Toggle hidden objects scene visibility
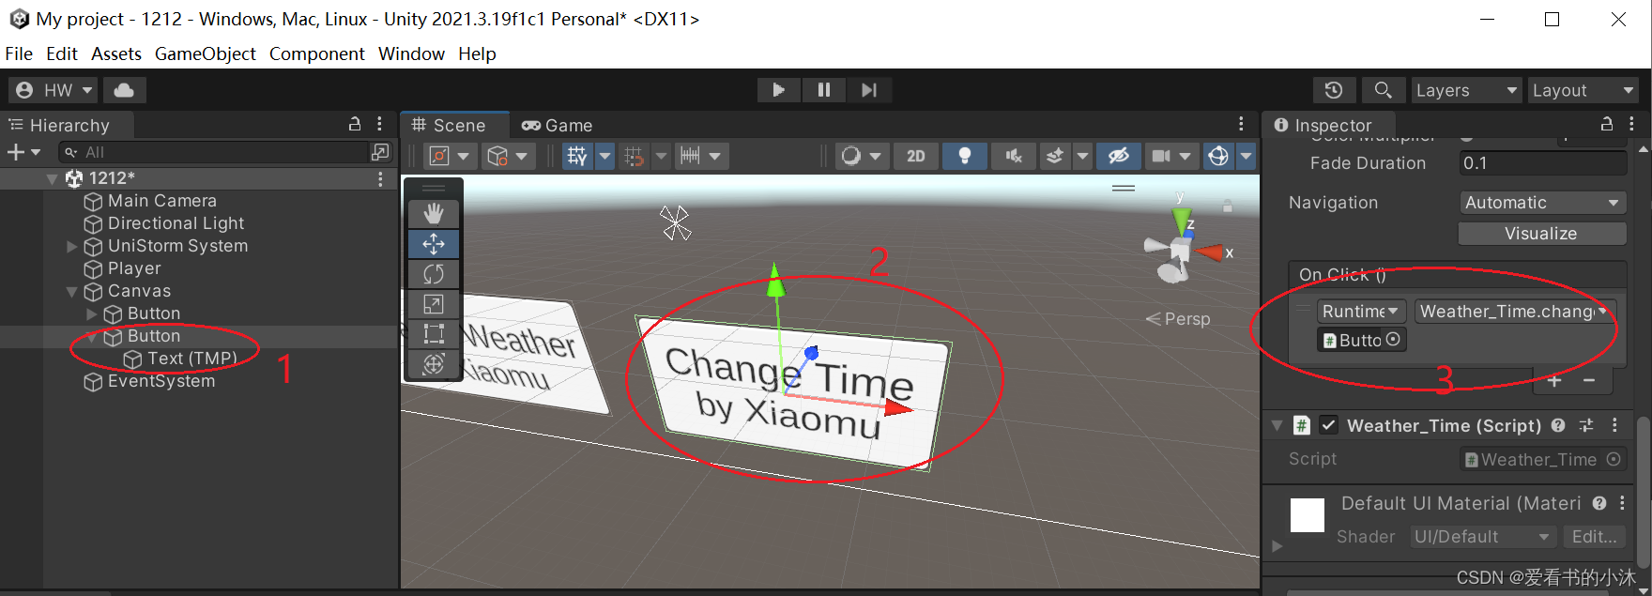This screenshot has height=596, width=1652. tap(1119, 156)
